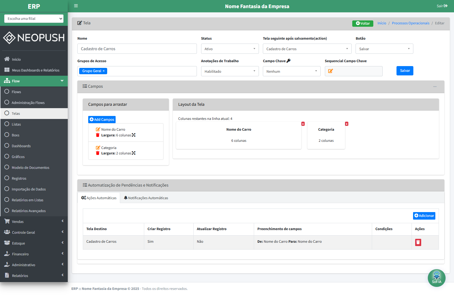Toggle the hamburger sidebar menu icon

click(x=76, y=6)
